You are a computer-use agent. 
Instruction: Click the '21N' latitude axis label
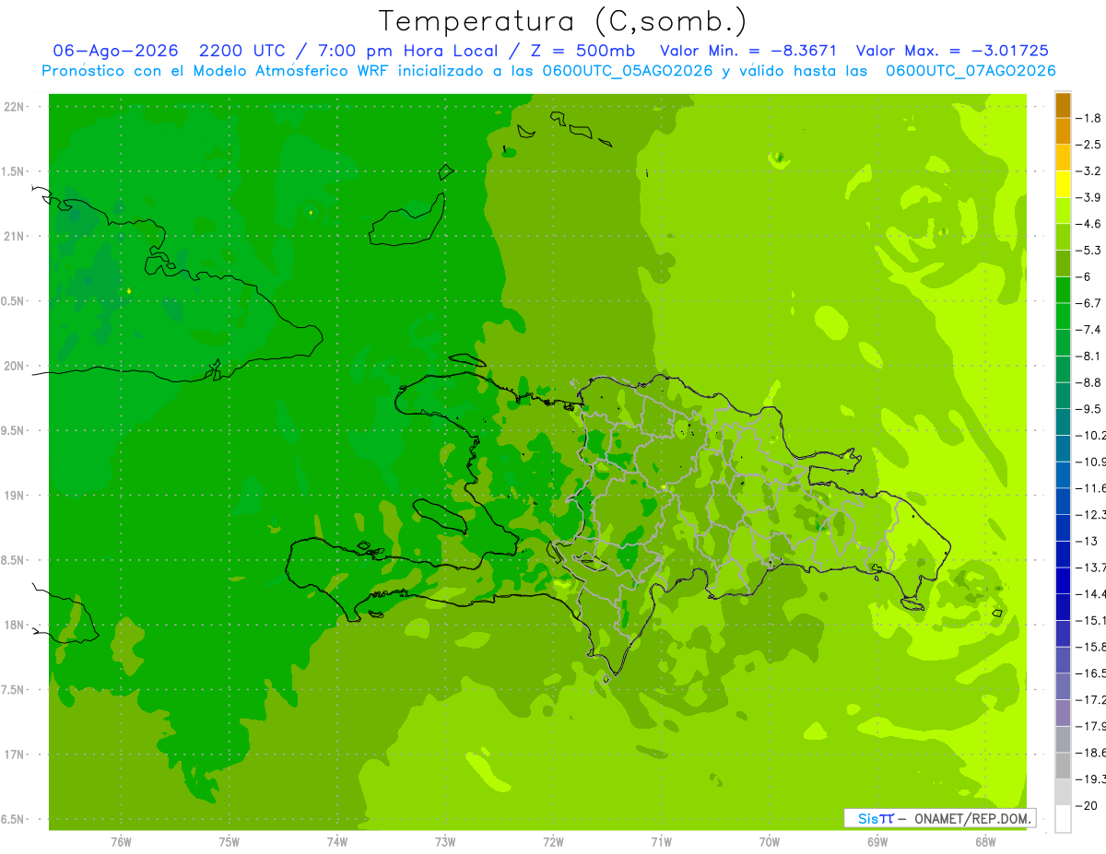coord(15,237)
